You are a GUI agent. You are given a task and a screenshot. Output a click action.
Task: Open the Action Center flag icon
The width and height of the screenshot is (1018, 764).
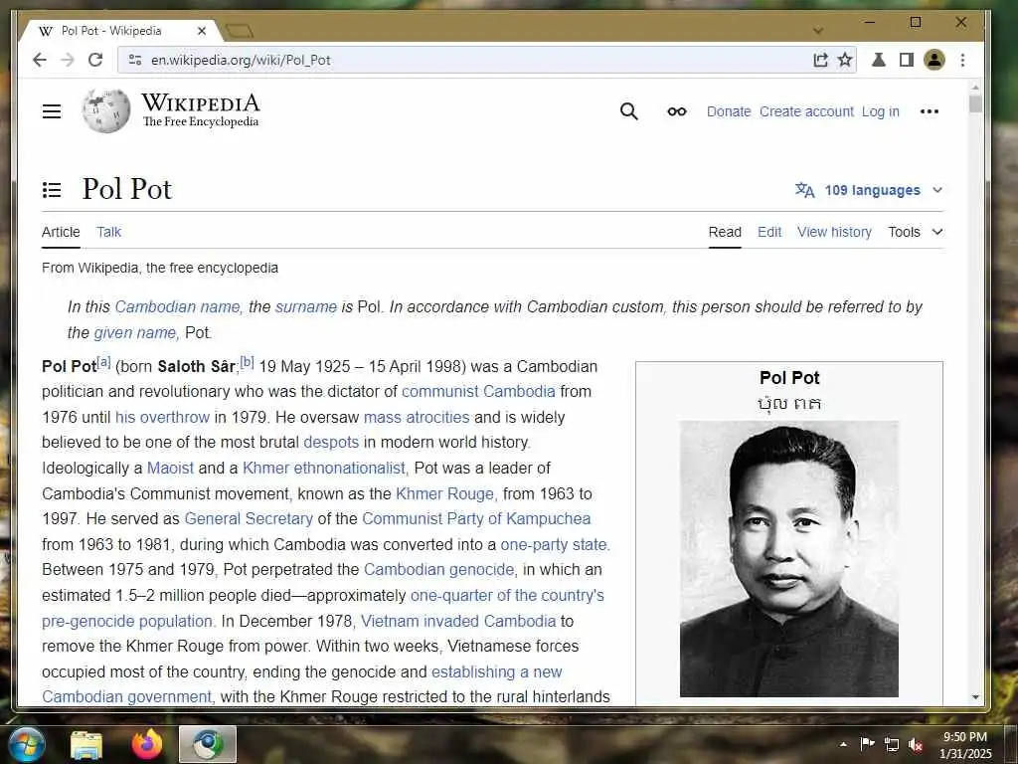point(867,744)
